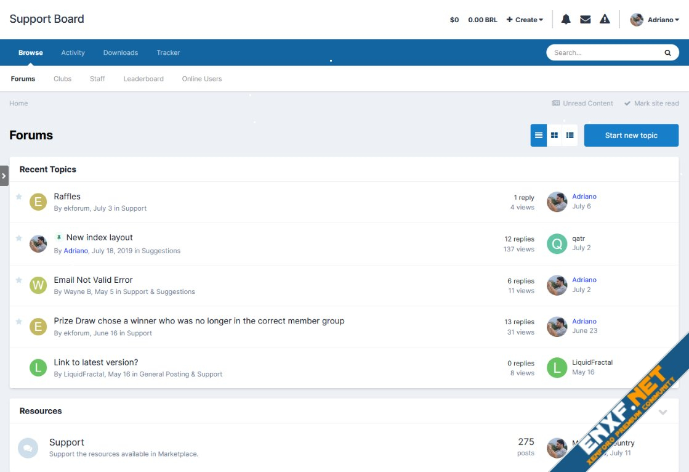Toggle the star on Email Not Valid Error
This screenshot has width=689, height=472.
click(19, 280)
